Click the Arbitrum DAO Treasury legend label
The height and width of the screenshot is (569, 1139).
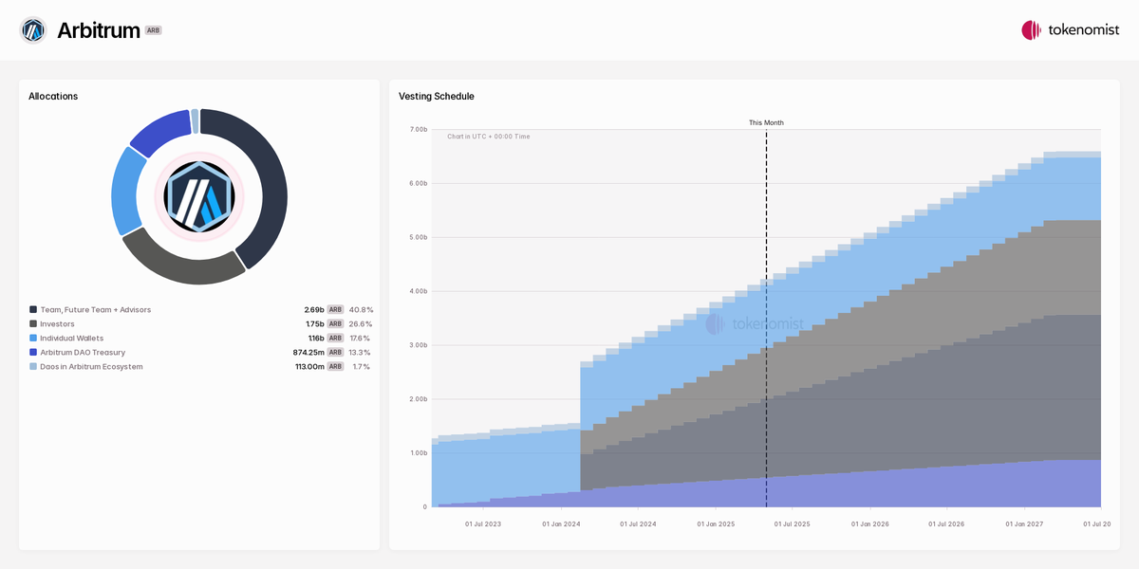coord(83,353)
